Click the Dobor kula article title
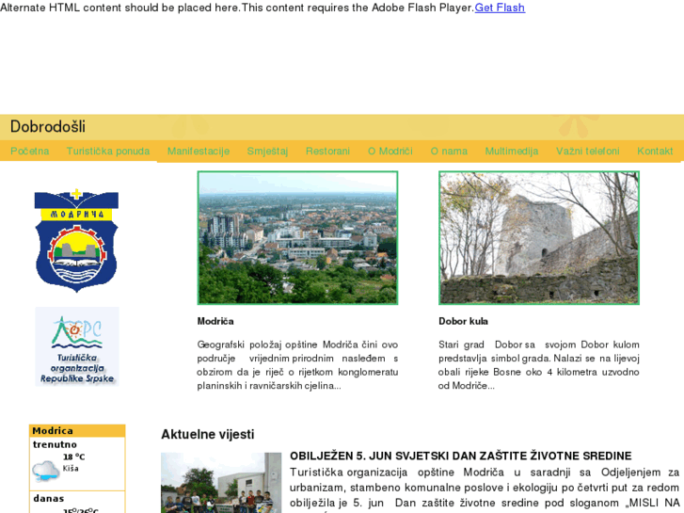Image resolution: width=684 pixels, height=513 pixels. tap(463, 321)
